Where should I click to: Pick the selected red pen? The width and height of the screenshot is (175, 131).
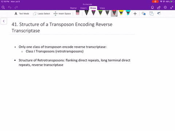[114, 13]
